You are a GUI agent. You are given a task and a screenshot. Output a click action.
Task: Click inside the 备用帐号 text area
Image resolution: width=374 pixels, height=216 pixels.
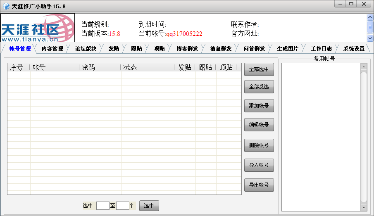point(321,137)
